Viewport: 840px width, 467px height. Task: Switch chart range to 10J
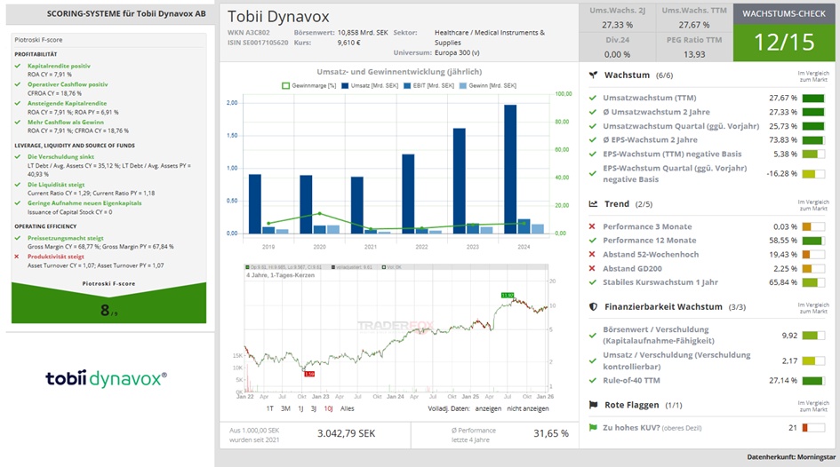coord(328,408)
